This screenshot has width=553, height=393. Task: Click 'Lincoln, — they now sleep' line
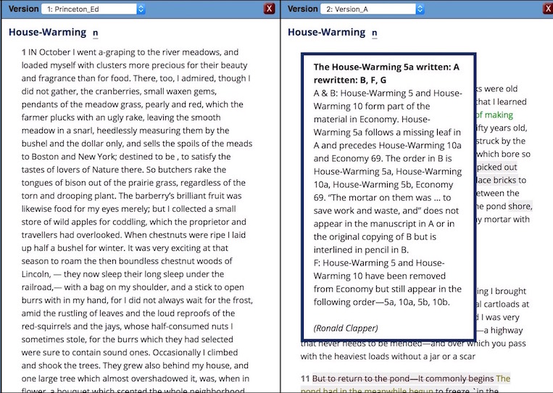122,274
